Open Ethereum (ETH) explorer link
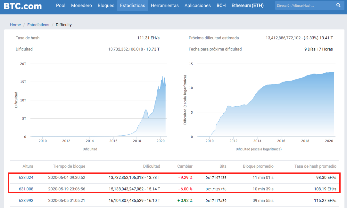The height and width of the screenshot is (208, 347). tap(247, 5)
